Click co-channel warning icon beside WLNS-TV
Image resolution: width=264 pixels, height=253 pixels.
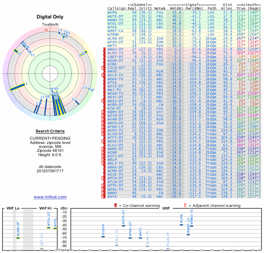pos(104,53)
